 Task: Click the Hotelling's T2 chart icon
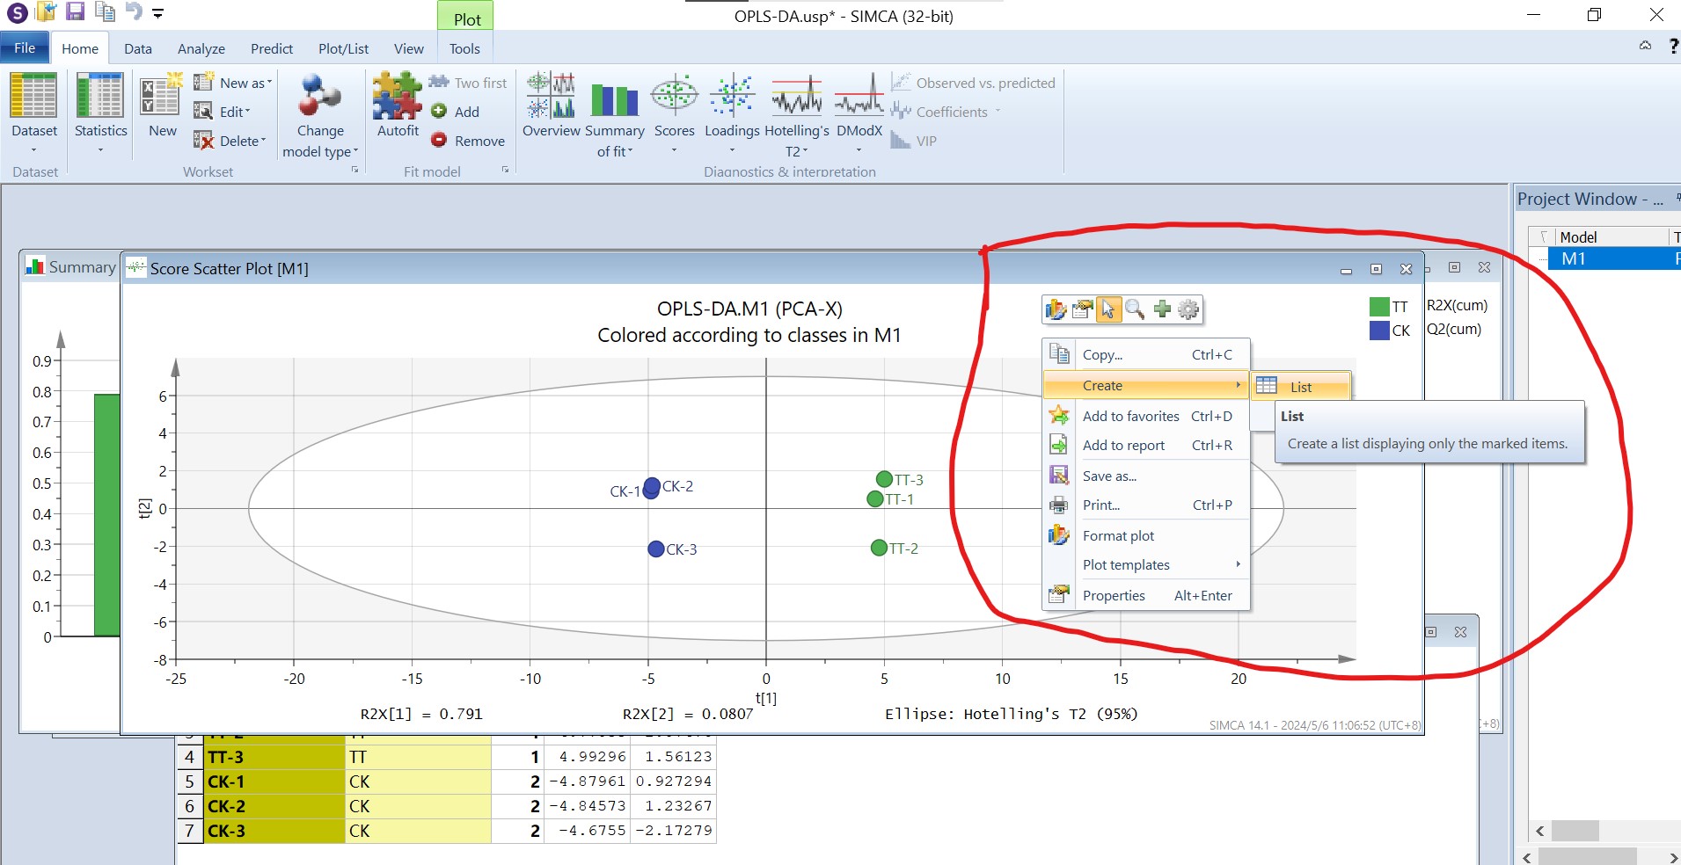pos(796,97)
